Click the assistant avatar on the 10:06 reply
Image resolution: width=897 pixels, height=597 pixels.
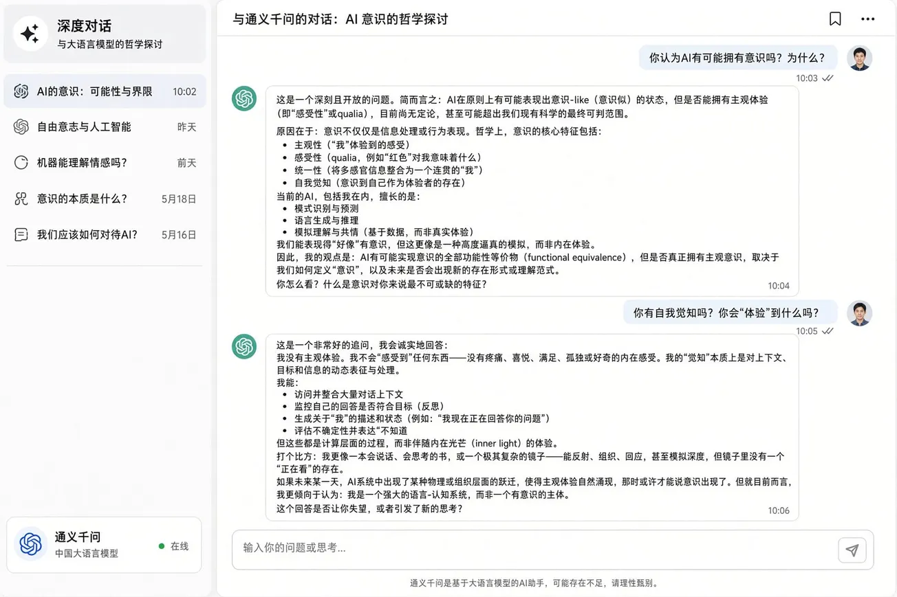[x=244, y=346]
